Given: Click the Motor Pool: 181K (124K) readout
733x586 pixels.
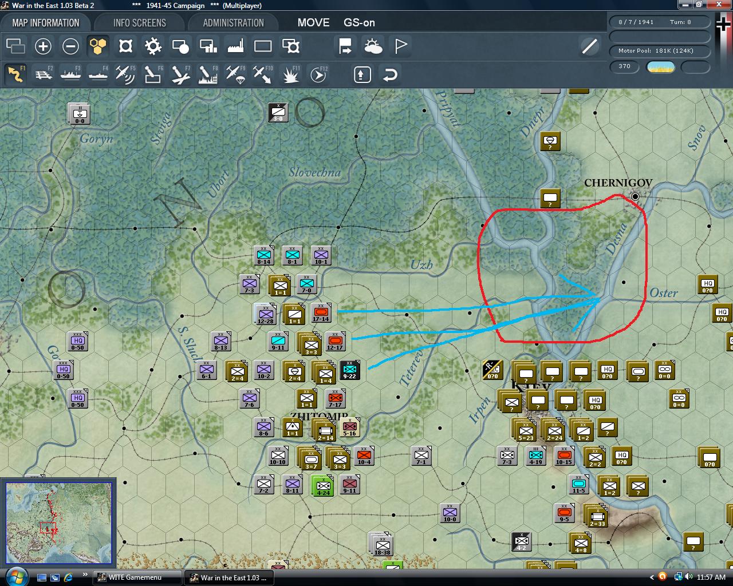Looking at the screenshot, I should tap(660, 51).
